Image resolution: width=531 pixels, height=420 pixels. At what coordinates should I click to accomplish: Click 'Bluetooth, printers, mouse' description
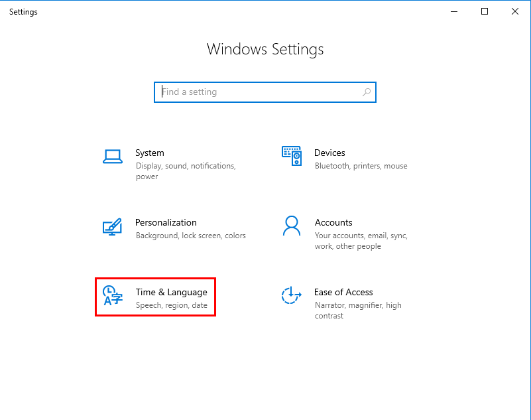(361, 166)
